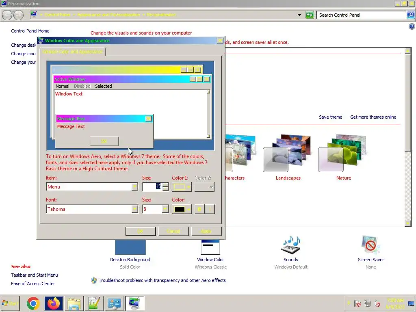
Task: Click Appearance and Personalization breadcrumb
Action: pos(108,15)
